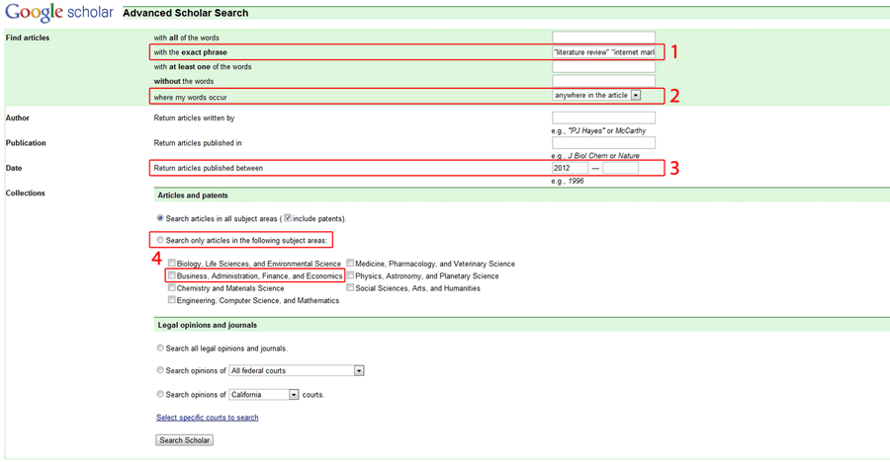Open the 'California' state dropdown
Viewport: 890px width, 462px height.
[264, 395]
